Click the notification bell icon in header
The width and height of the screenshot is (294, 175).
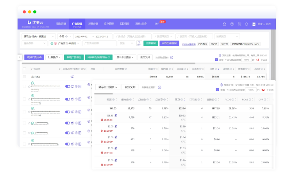[247, 24]
